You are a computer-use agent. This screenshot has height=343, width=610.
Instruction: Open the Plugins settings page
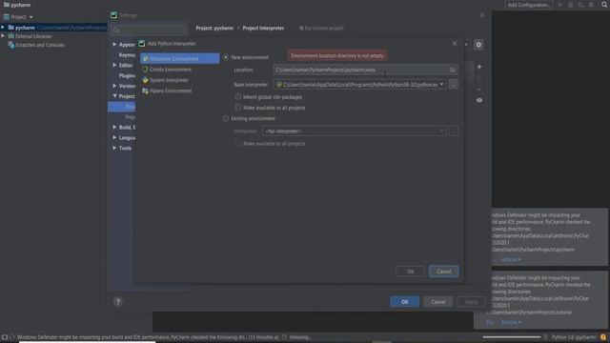tap(127, 75)
